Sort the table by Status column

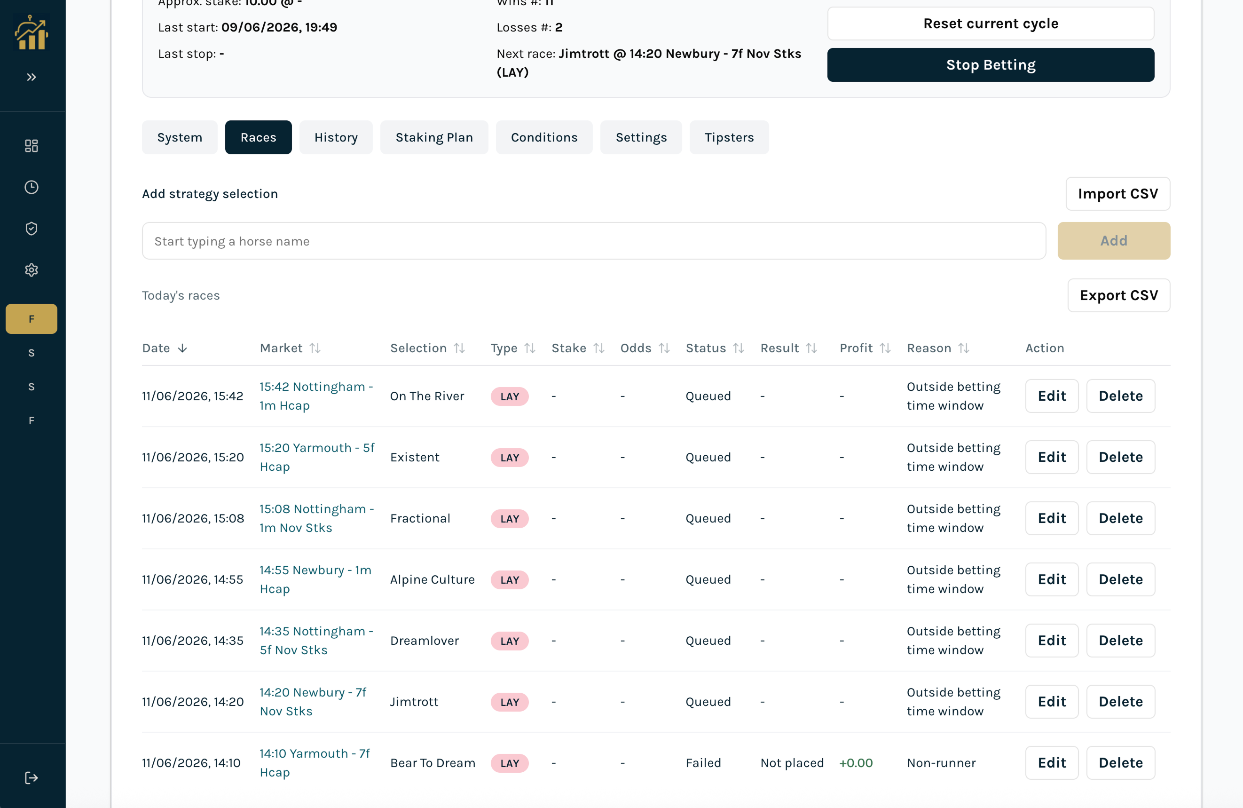(715, 348)
